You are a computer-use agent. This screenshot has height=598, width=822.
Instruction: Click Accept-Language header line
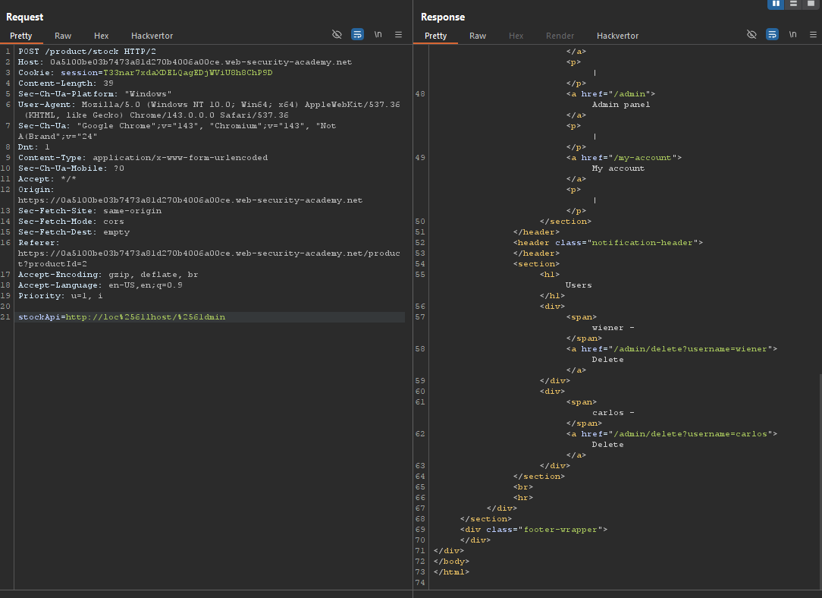pyautogui.click(x=101, y=285)
